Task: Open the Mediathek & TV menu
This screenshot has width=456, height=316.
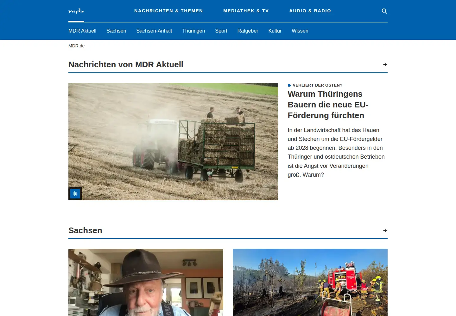Action: point(246,11)
